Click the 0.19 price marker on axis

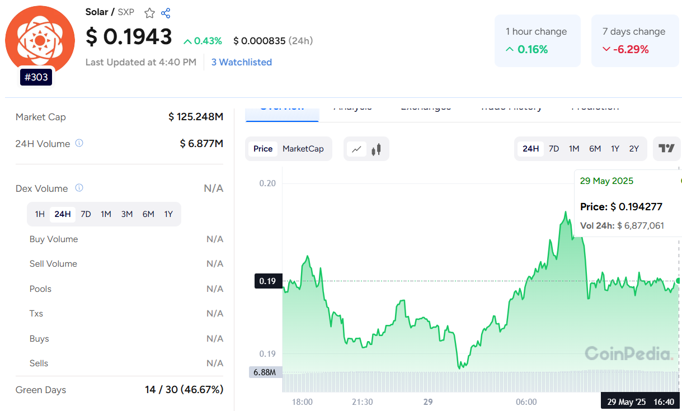point(267,281)
